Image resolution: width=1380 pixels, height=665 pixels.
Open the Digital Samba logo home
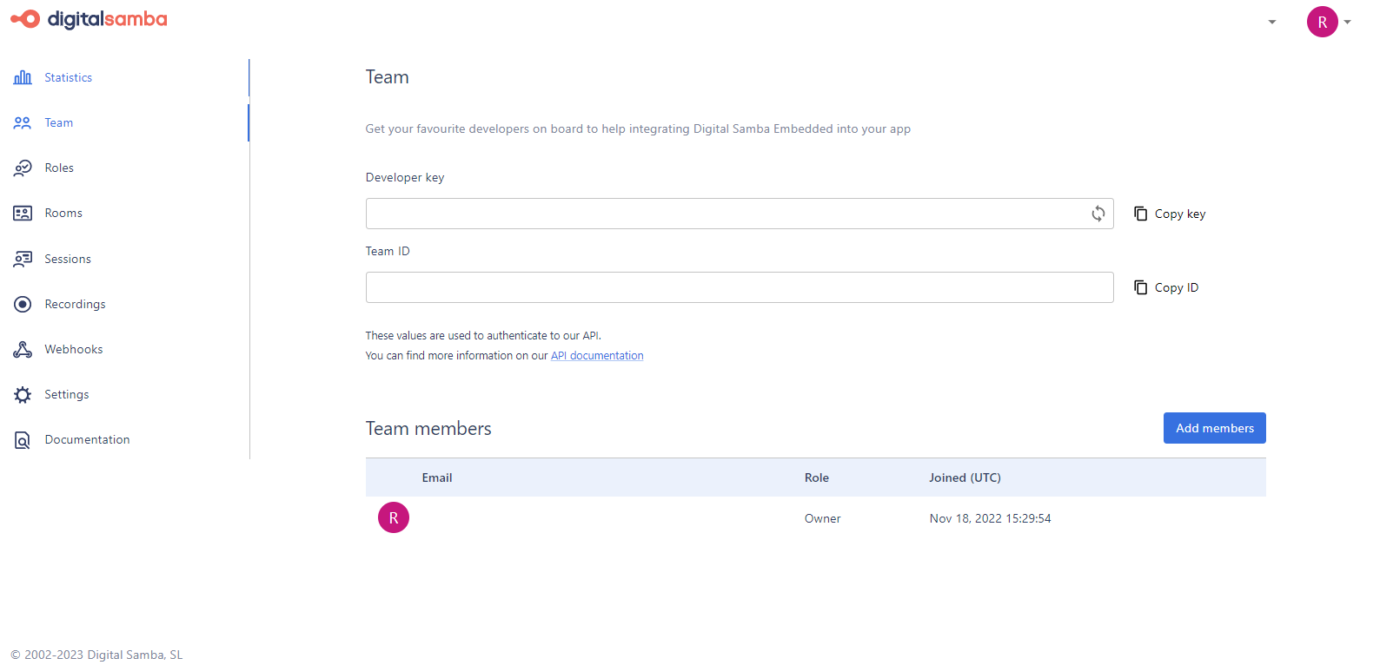tap(89, 19)
